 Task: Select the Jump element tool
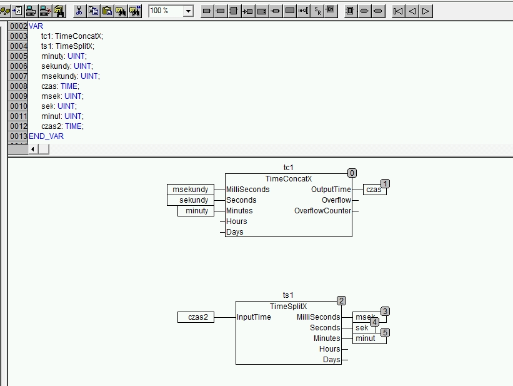coord(247,11)
